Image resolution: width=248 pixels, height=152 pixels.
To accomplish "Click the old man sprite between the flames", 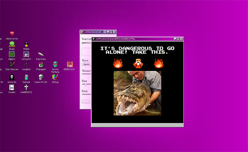I will click(x=138, y=63).
